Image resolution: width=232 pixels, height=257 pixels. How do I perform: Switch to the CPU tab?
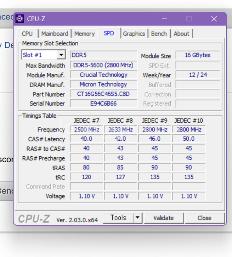(x=27, y=34)
